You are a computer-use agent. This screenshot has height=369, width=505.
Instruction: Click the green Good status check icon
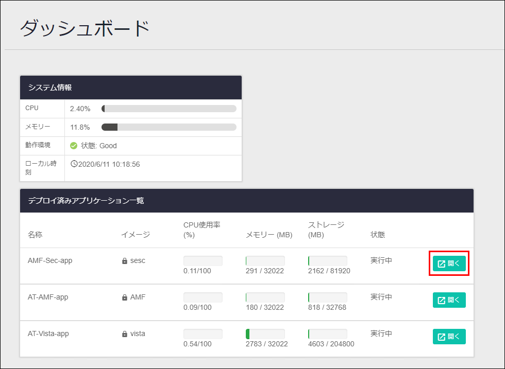74,146
